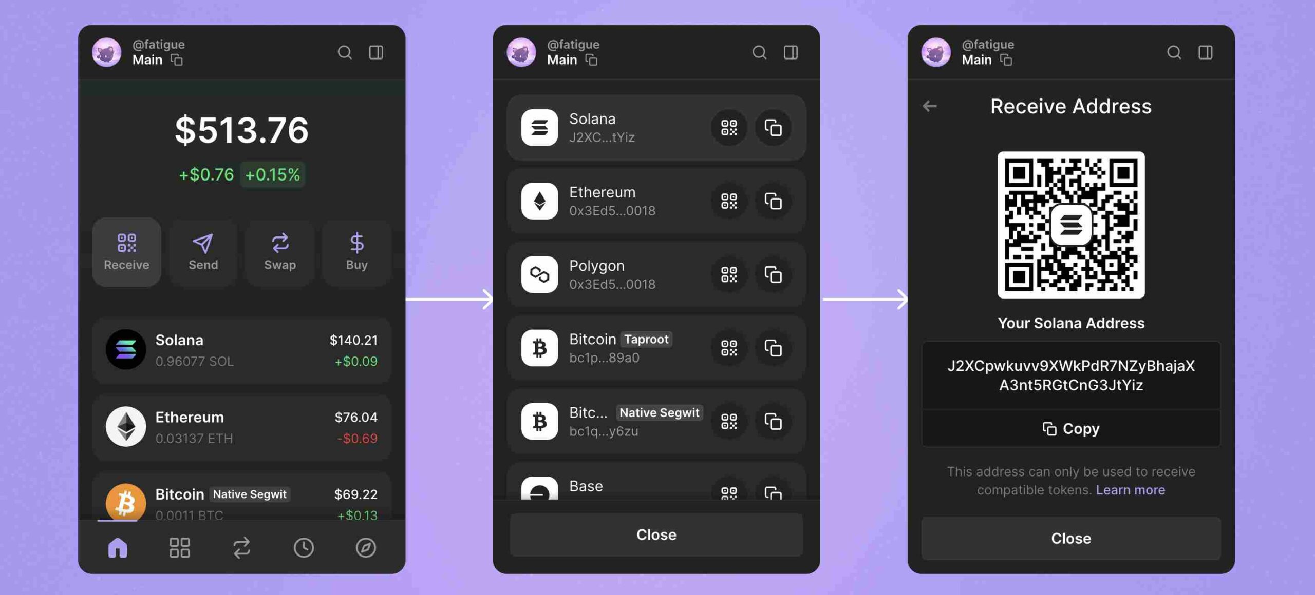Viewport: 1315px width, 595px height.
Task: Click the copy icon for Solana receive address
Action: [x=773, y=127]
